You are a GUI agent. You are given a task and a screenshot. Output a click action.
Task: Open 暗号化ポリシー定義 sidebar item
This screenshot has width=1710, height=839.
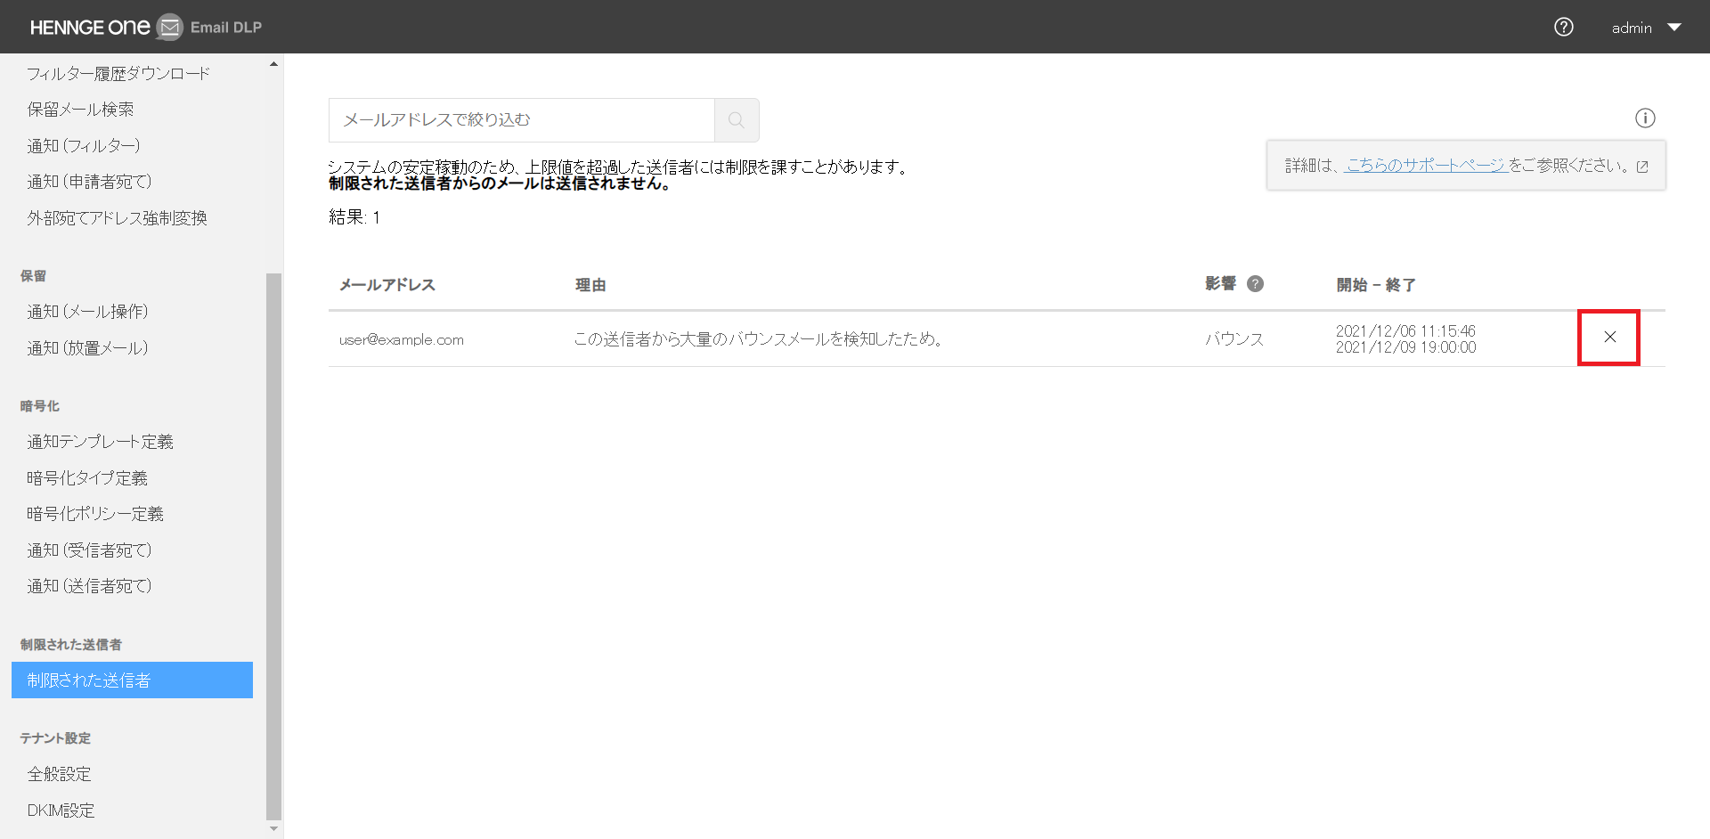(95, 514)
